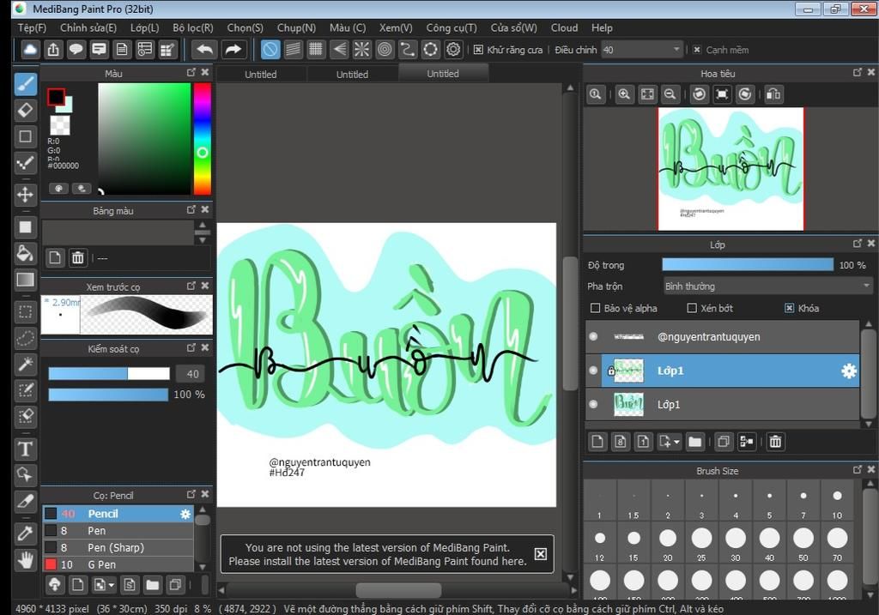Undock the Màu panel
The height and width of the screenshot is (615, 879).
[191, 73]
